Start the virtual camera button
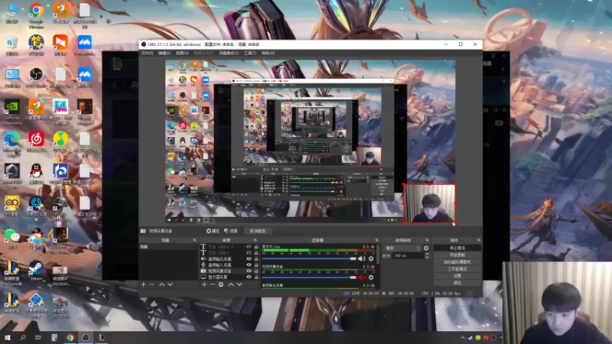612x344 pixels. pos(457,262)
